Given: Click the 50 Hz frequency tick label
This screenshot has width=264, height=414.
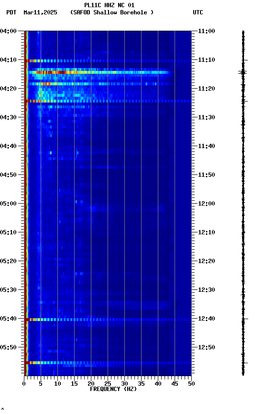Looking at the screenshot, I should coord(191,384).
